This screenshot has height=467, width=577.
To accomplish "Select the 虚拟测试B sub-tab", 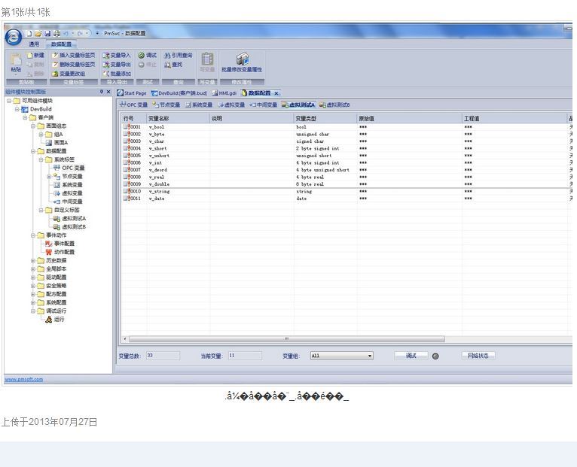I will [334, 105].
